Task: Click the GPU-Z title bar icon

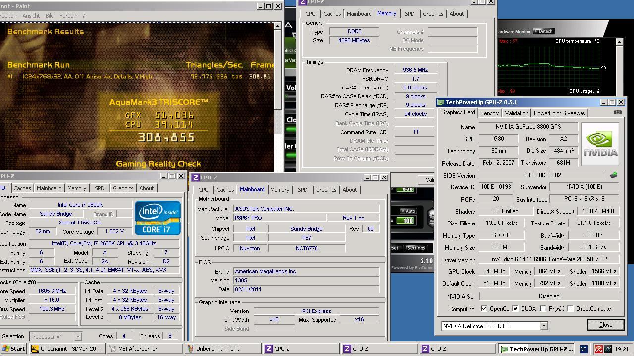Action: (440, 102)
